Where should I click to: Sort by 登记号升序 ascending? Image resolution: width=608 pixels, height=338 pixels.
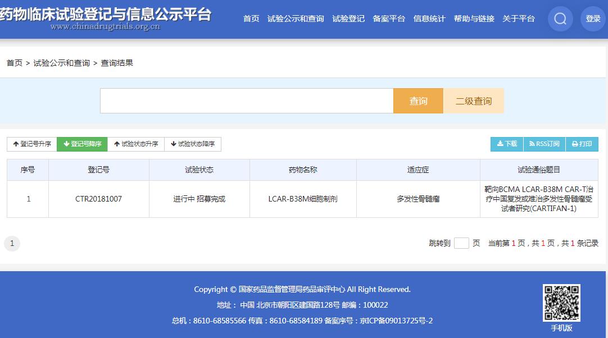point(32,144)
